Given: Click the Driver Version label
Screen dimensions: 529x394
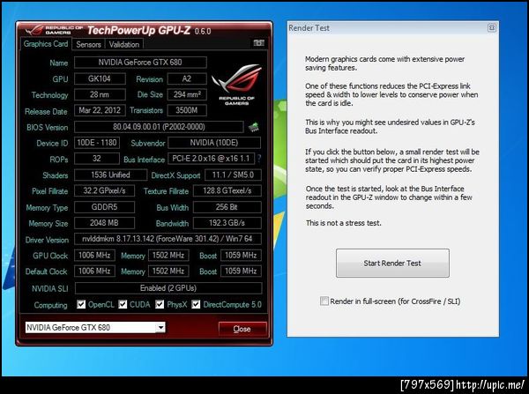Looking at the screenshot, I should [x=47, y=240].
